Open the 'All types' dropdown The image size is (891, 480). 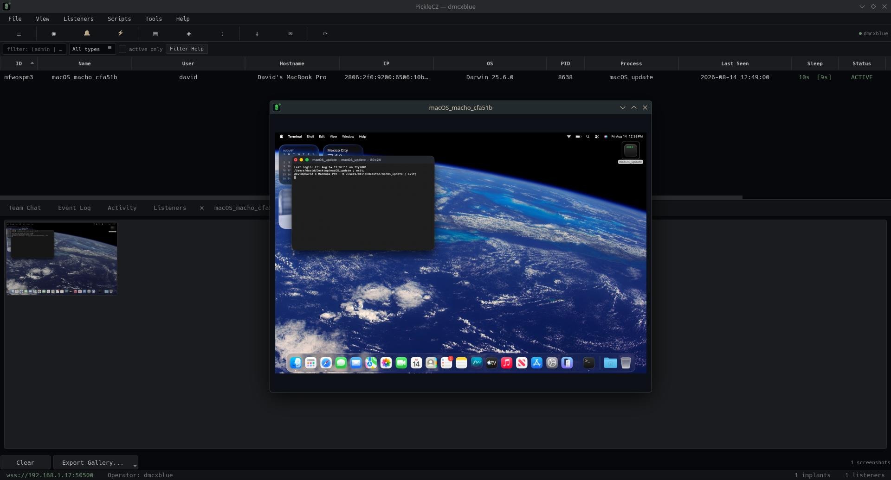point(92,49)
